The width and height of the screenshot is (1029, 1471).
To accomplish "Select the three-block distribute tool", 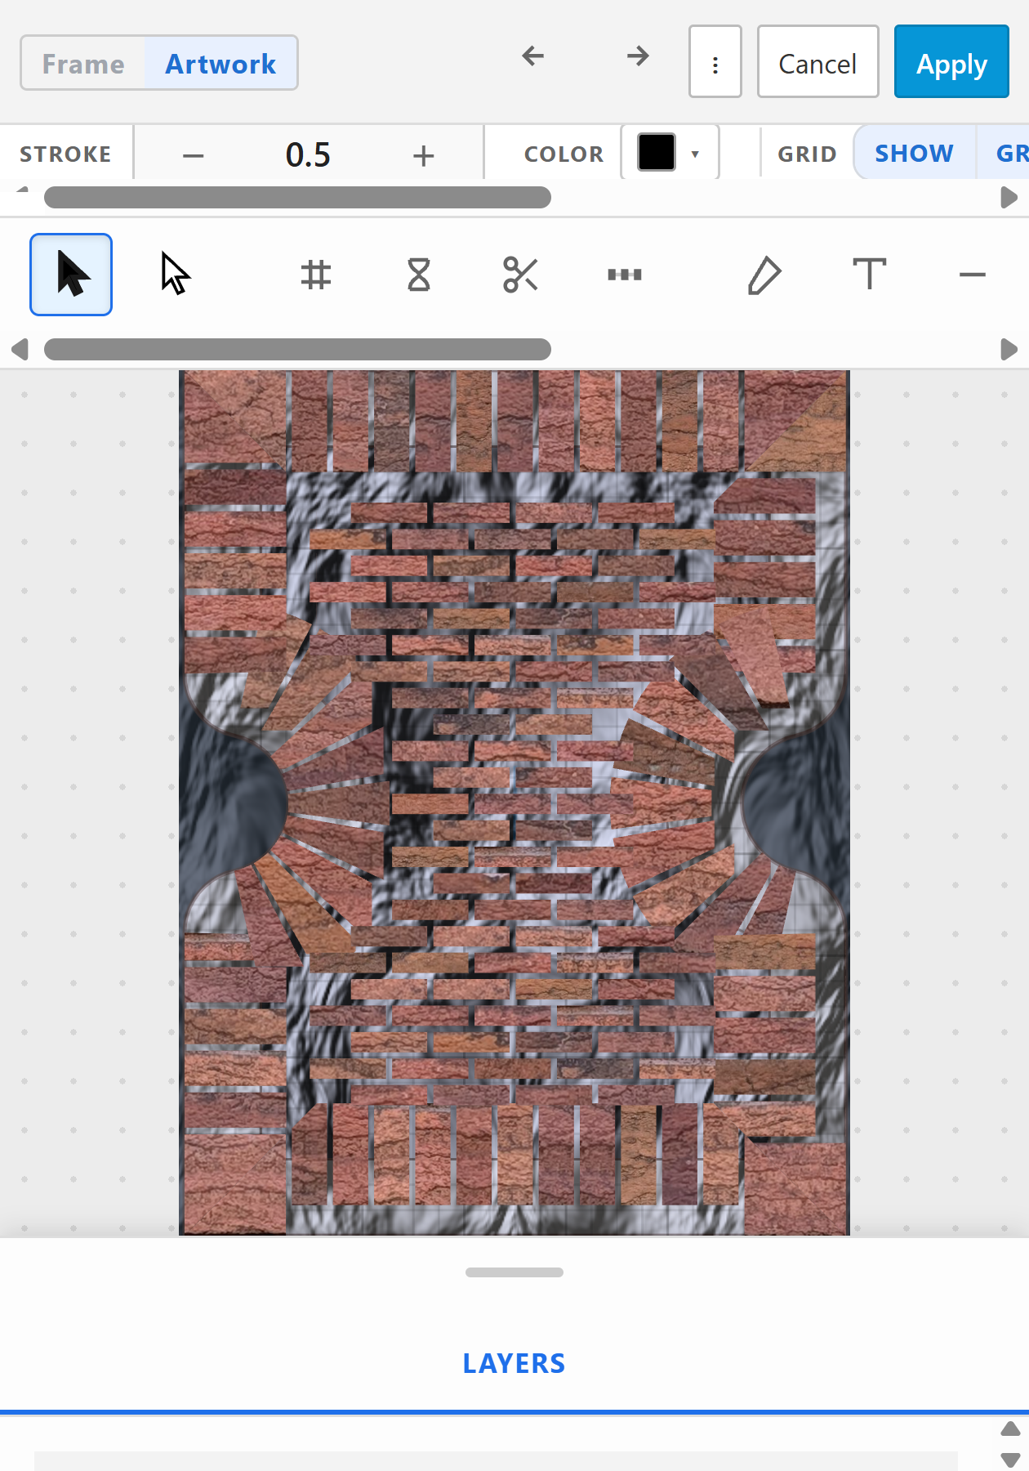I will tap(624, 275).
